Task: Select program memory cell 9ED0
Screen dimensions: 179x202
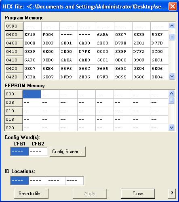Action: point(51,60)
